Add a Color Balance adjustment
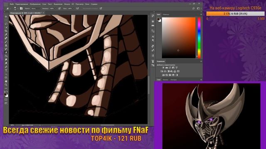The width and height of the screenshot is (266, 149). click(x=165, y=71)
